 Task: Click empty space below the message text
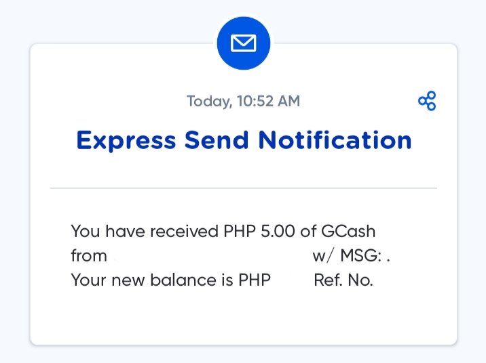coord(244,316)
